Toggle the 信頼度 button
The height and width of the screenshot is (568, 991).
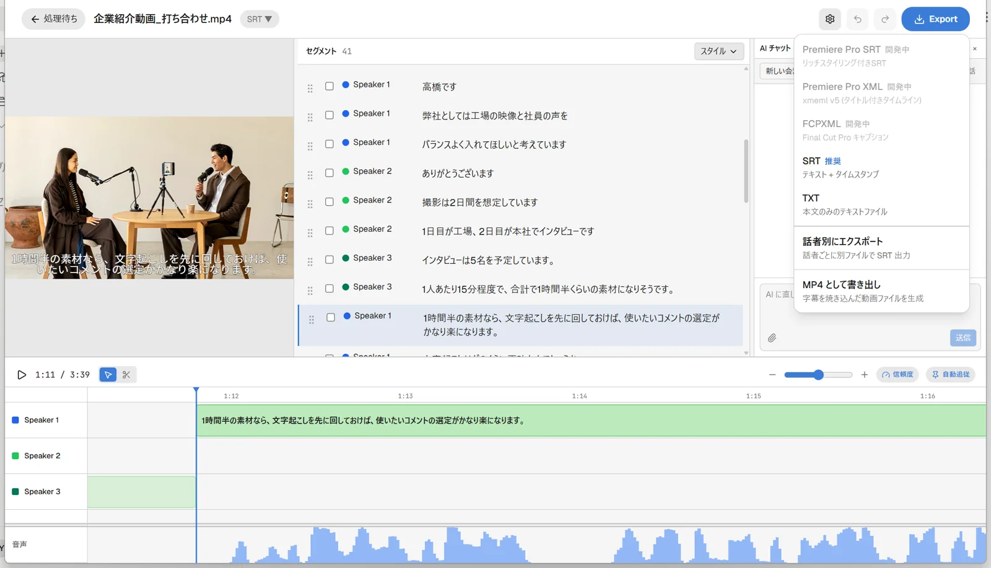click(x=897, y=375)
